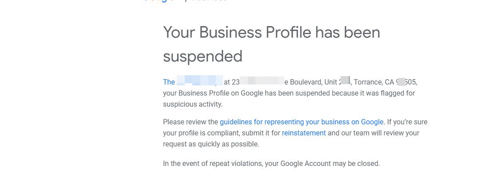The image size is (497, 177).
Task: Click 'Please review the' text
Action: (x=191, y=122)
